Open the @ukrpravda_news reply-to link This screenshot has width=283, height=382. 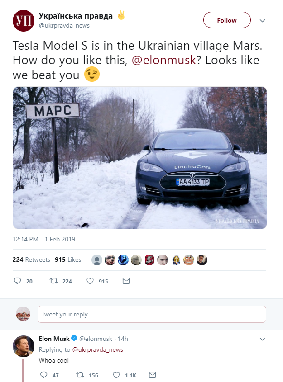[98, 349]
